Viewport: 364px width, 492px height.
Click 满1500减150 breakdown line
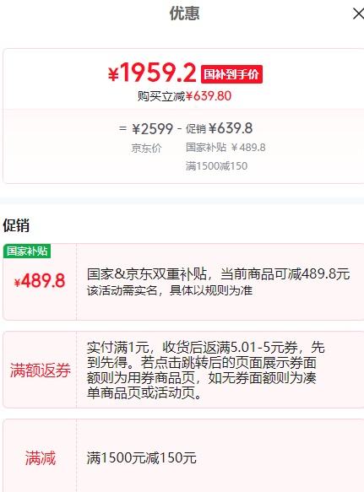pos(216,165)
